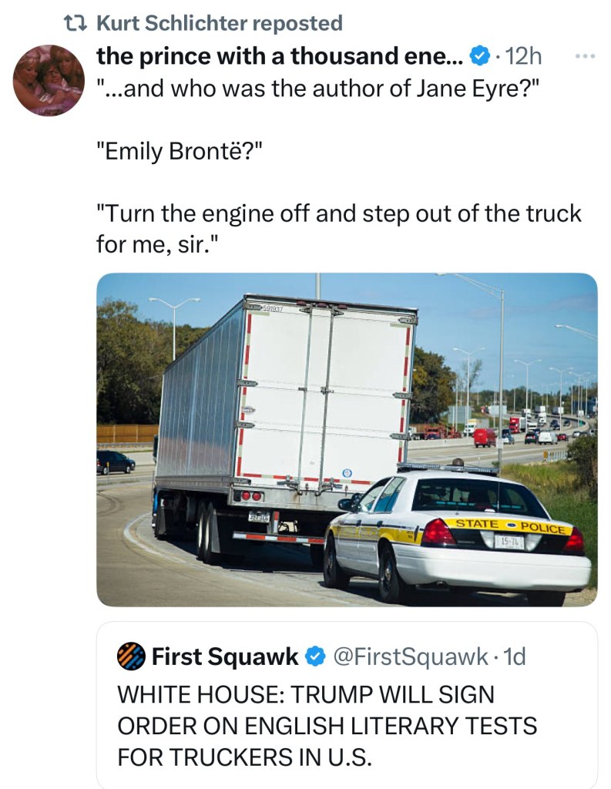This screenshot has width=611, height=789.
Task: Open the quoted 'WHITE HOUSE: TRUMP WILL SIGN' post
Action: coord(305,695)
